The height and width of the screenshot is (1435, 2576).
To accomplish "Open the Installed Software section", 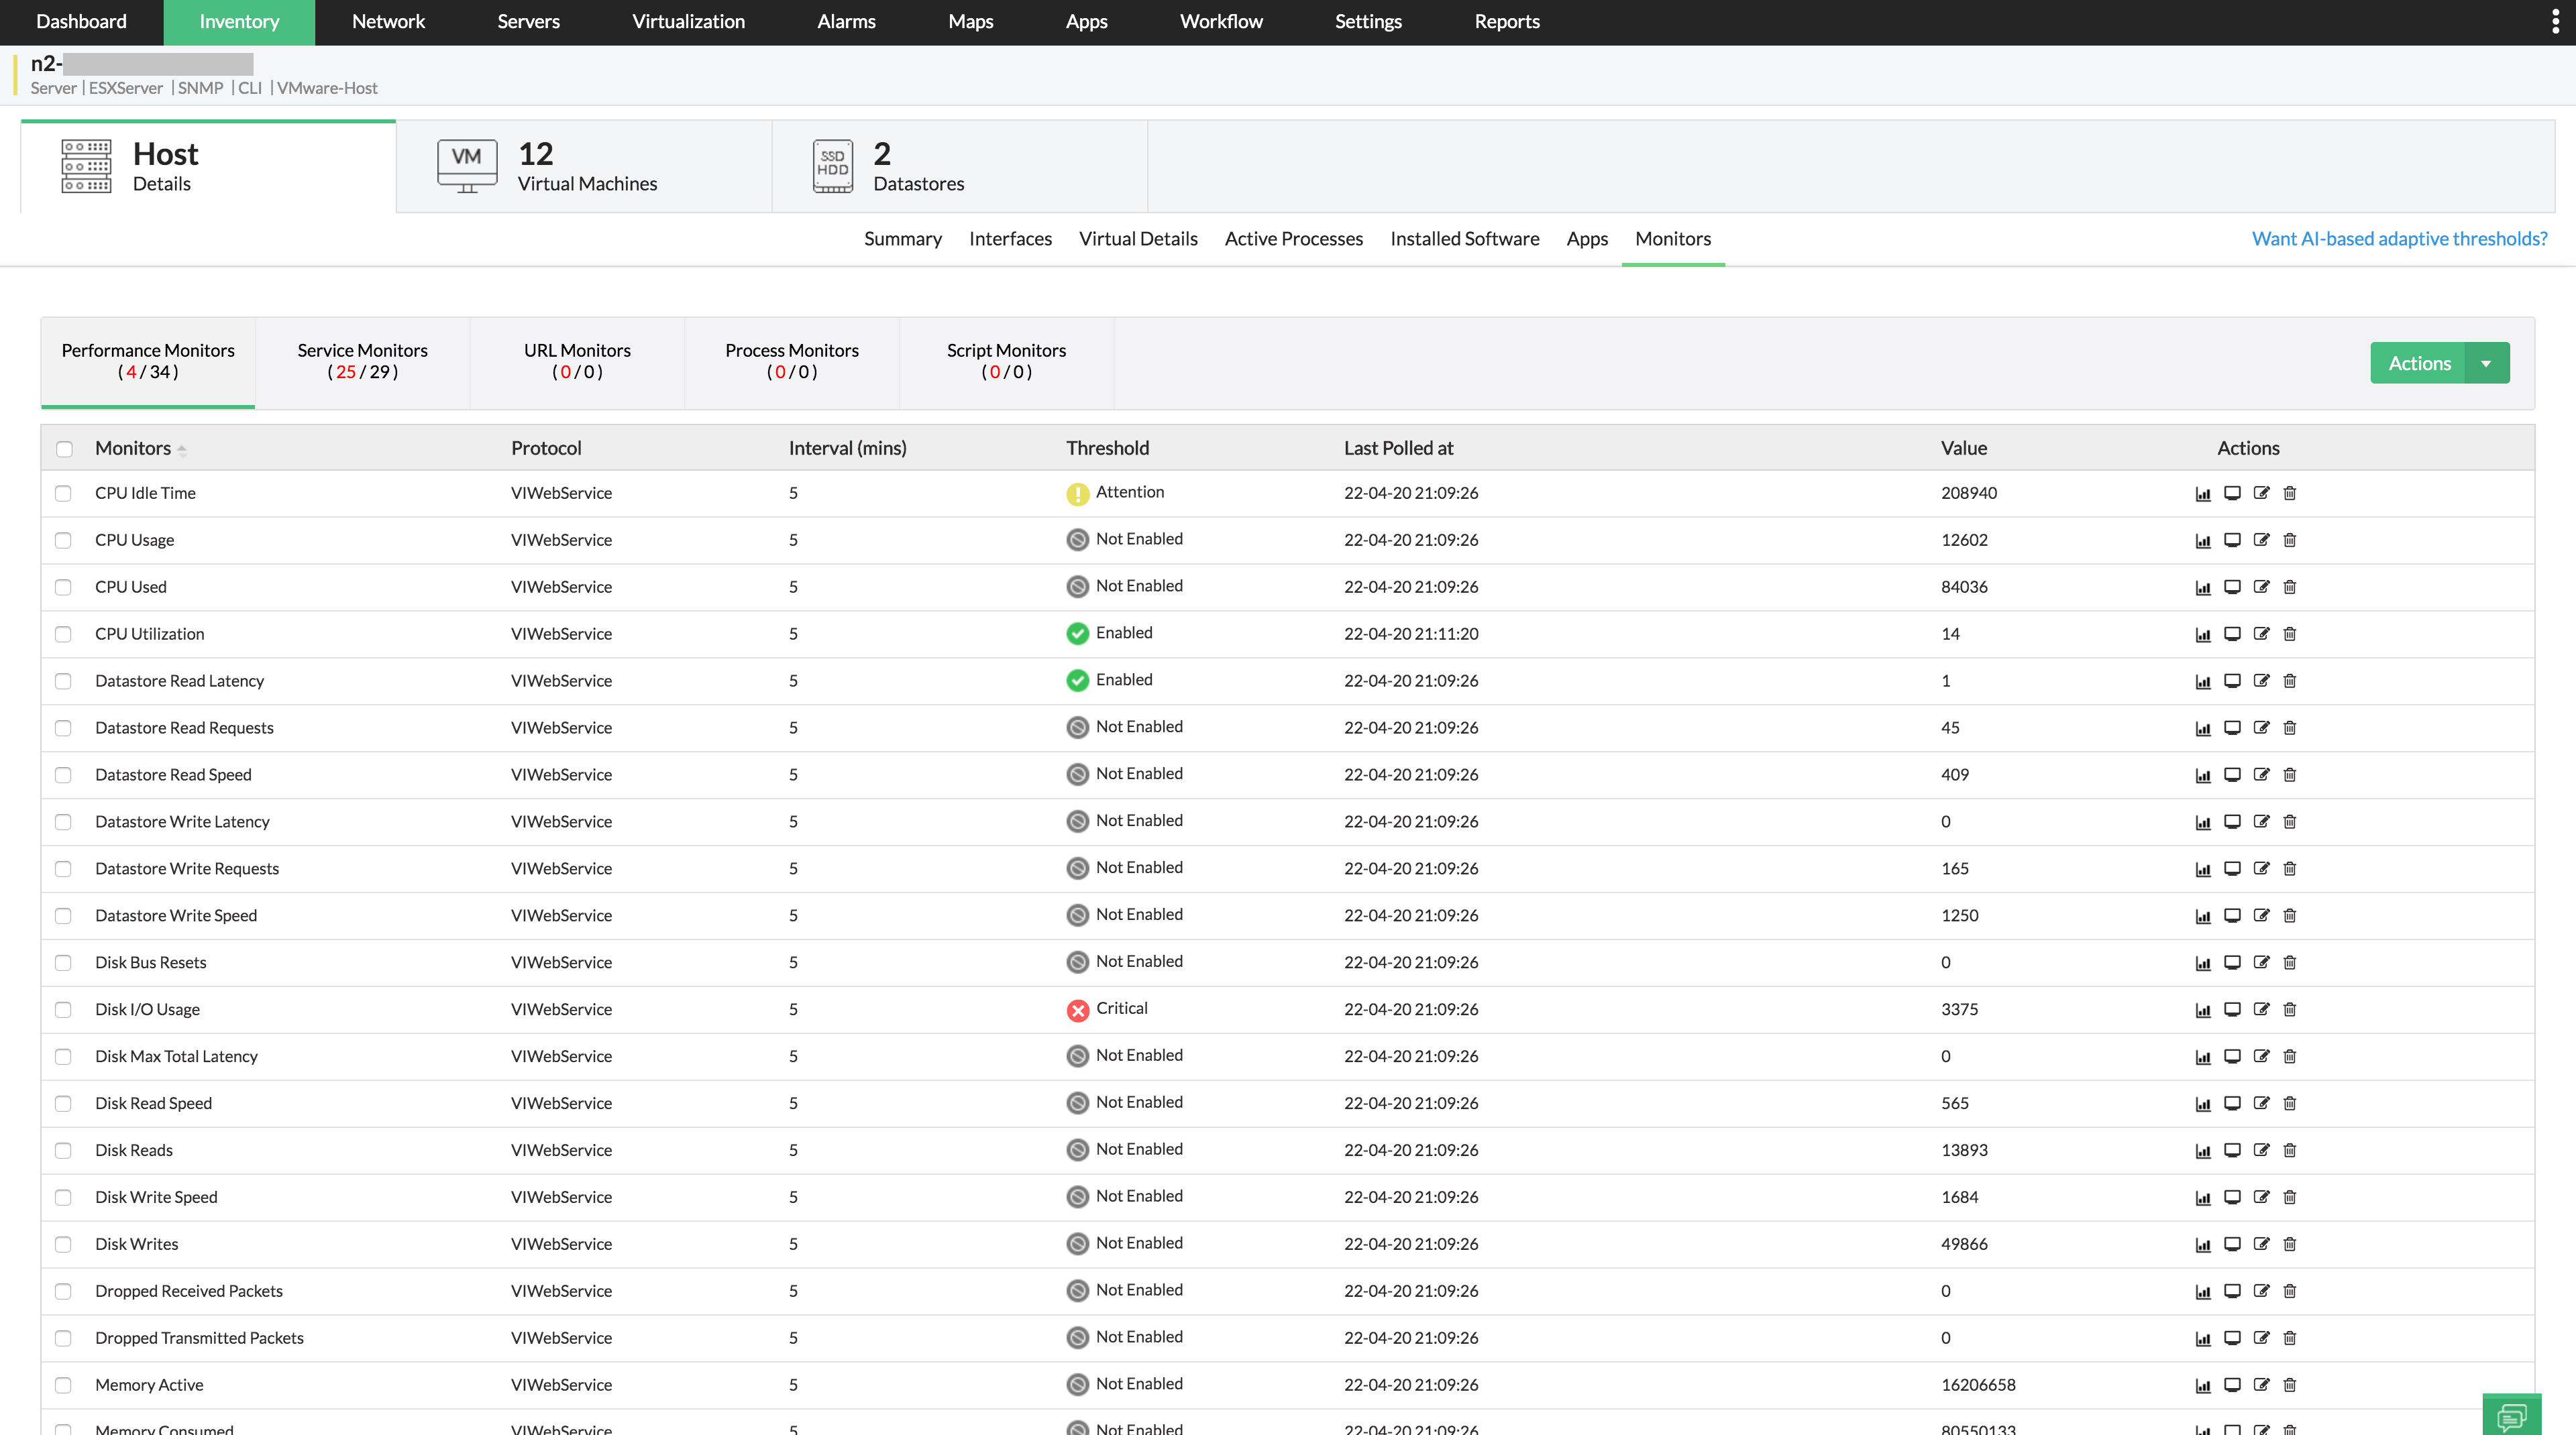I will tap(1464, 238).
